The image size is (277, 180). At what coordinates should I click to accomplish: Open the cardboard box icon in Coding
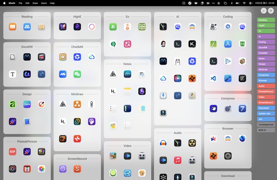pyautogui.click(x=242, y=61)
